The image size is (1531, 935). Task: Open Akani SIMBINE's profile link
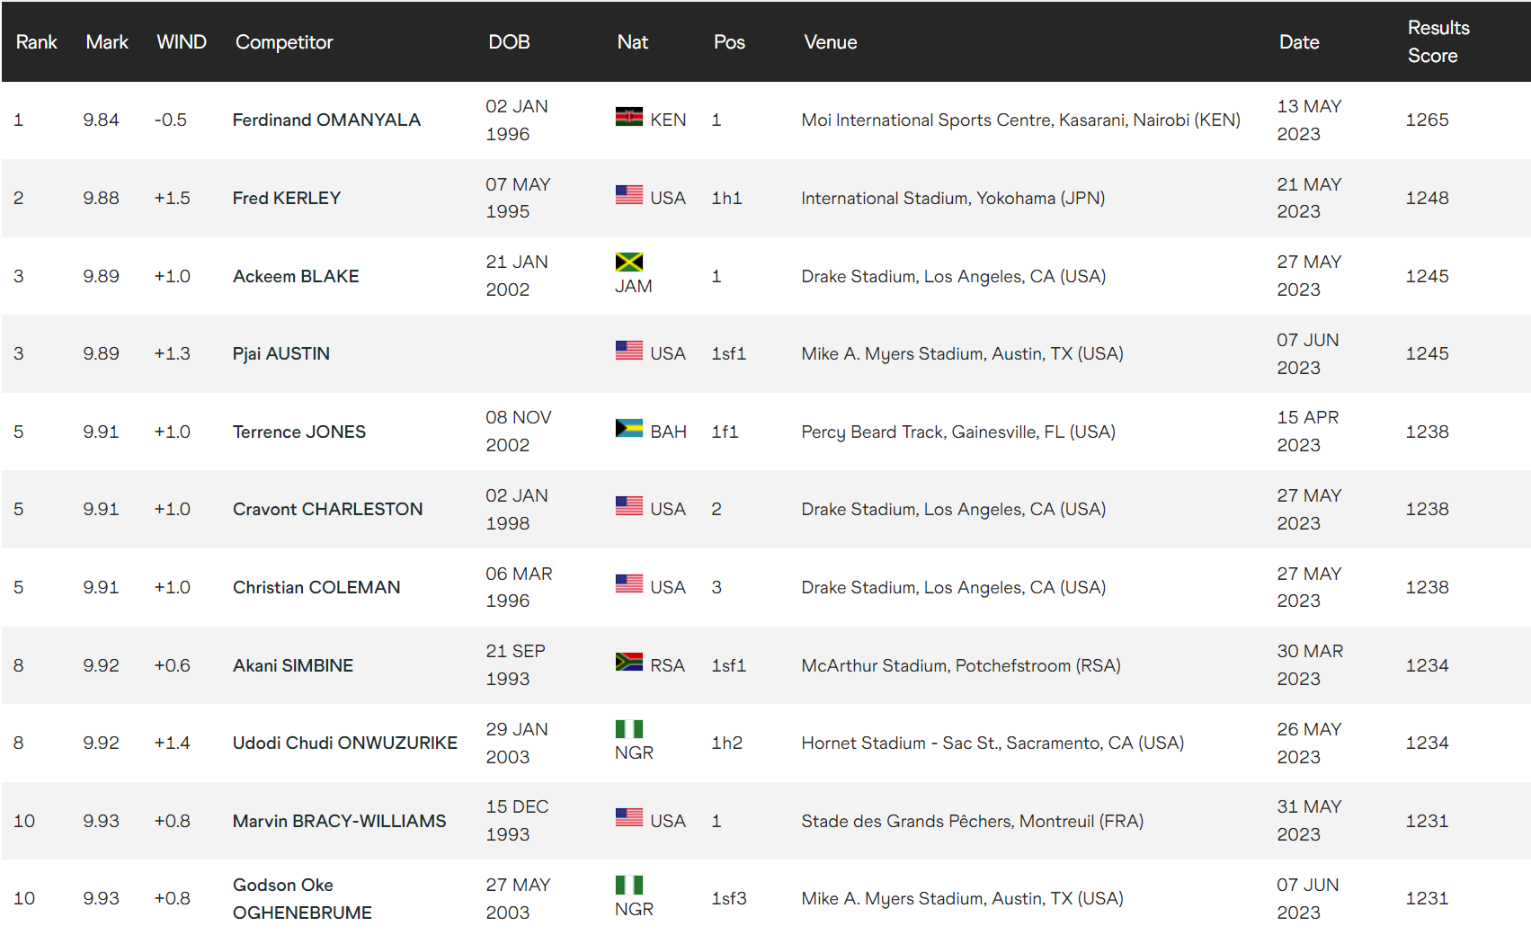click(293, 665)
